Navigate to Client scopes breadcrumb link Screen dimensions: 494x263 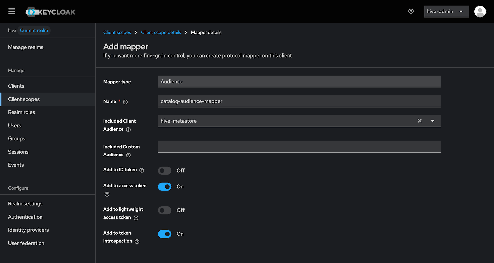point(117,32)
